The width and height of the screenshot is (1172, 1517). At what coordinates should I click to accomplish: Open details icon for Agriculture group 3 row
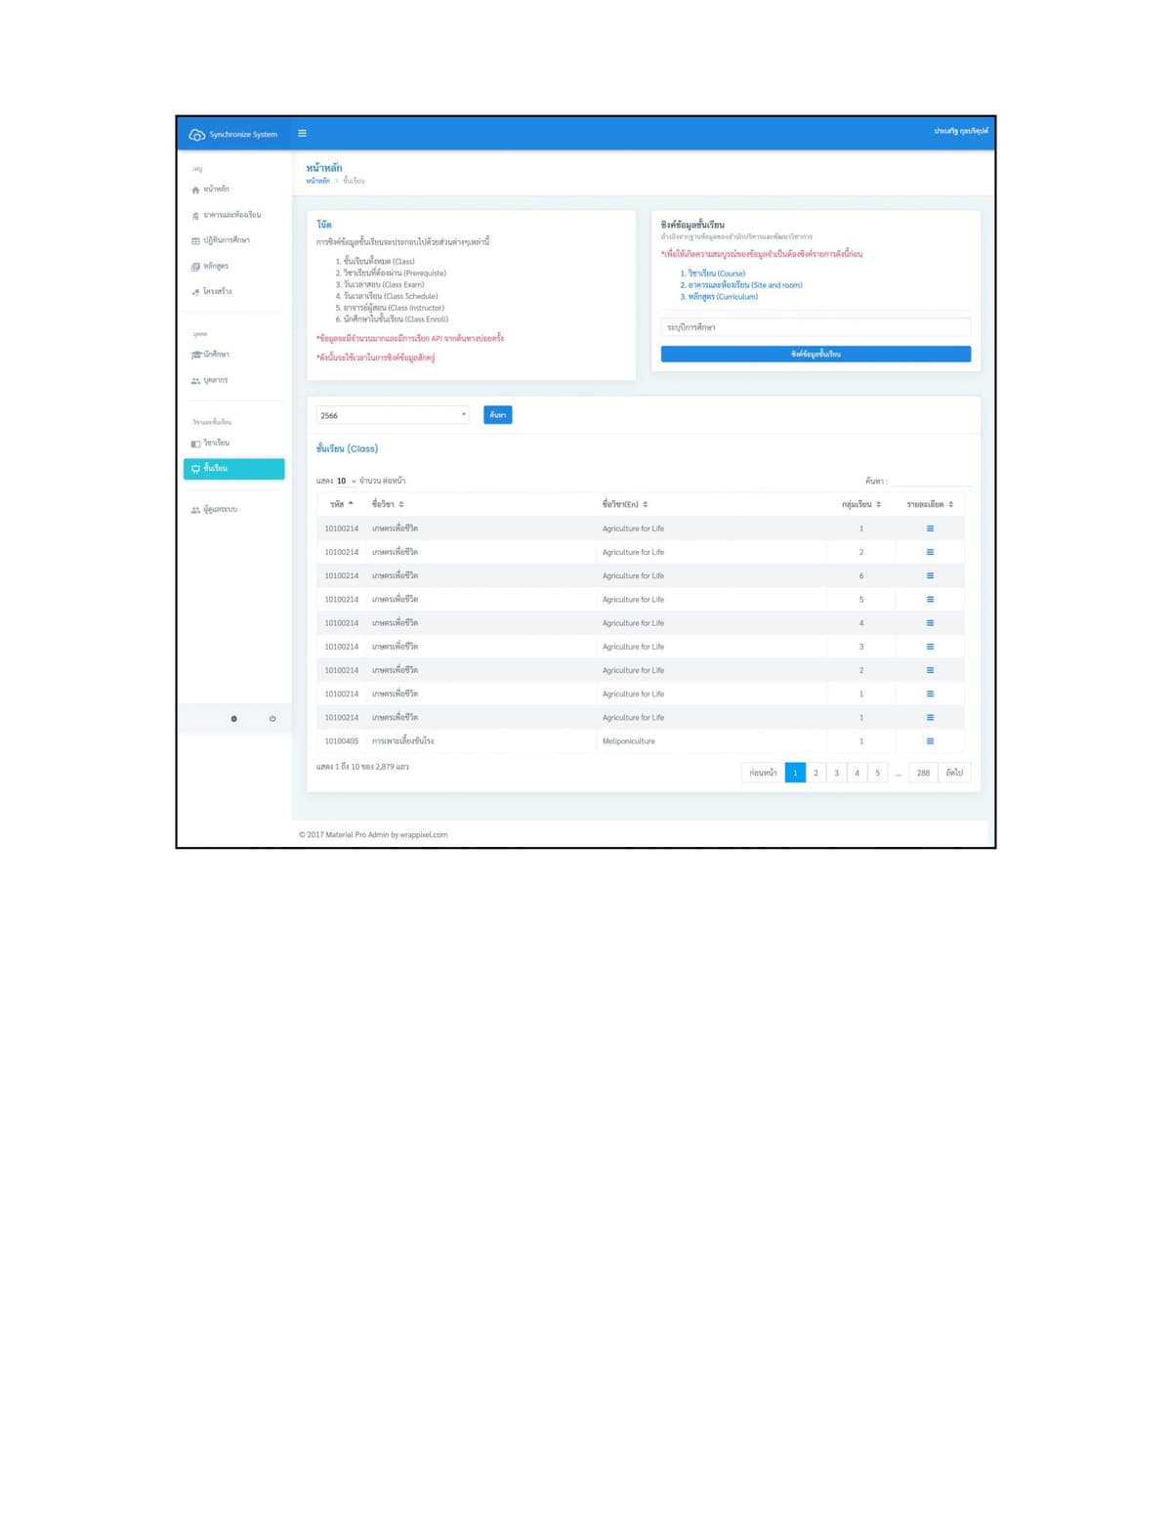click(x=930, y=647)
